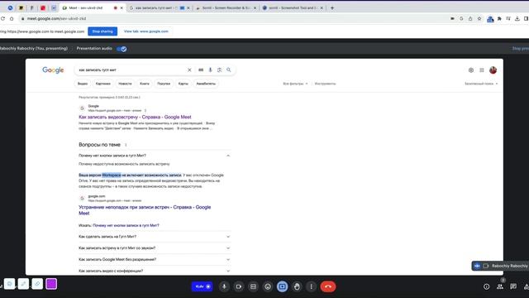Viewport: 529px width, 298px height.
Task: Select the Карты filter chip
Action: click(x=183, y=84)
